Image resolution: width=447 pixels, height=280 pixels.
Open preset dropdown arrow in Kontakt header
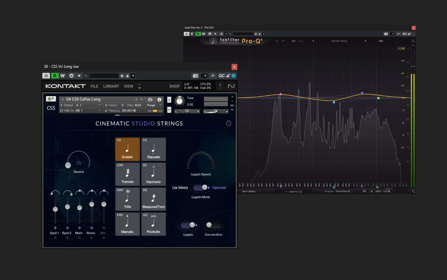point(133,76)
